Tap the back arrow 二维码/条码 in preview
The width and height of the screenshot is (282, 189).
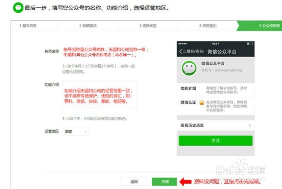coord(191,52)
